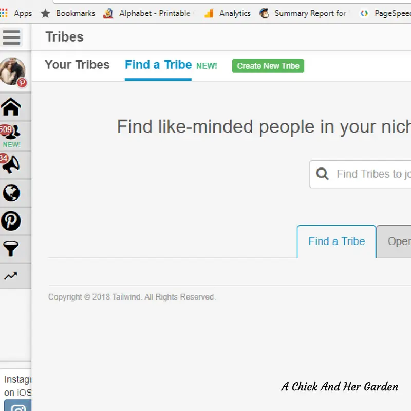The height and width of the screenshot is (411, 411).
Task: Open the Analytics bookmark
Action: click(x=228, y=13)
